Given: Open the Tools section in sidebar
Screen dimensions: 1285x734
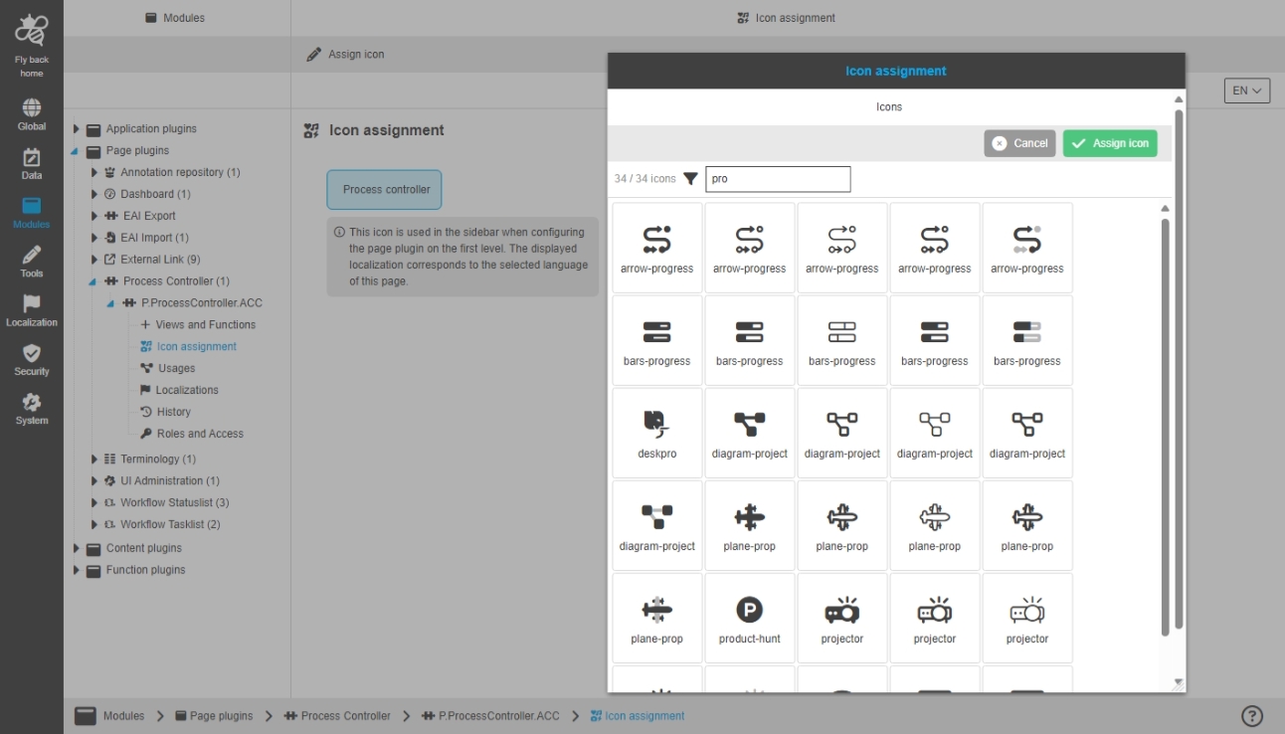Looking at the screenshot, I should pos(32,262).
